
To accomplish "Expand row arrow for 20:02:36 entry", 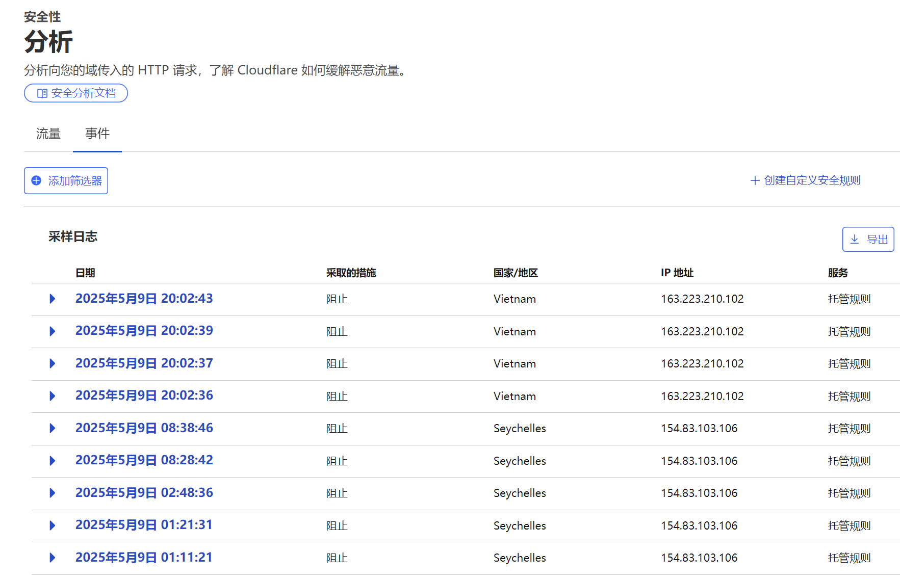I will point(52,396).
